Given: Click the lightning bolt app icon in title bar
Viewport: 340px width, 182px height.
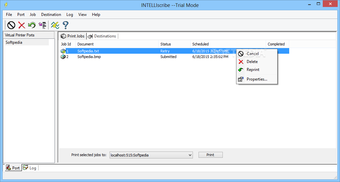Looking at the screenshot, I should click(6, 5).
